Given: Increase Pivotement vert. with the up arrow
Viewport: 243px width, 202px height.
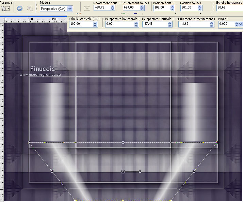Looking at the screenshot, I should (142, 7).
